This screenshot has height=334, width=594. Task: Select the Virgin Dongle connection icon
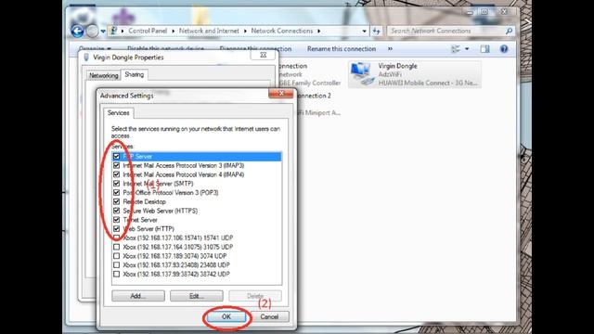361,74
